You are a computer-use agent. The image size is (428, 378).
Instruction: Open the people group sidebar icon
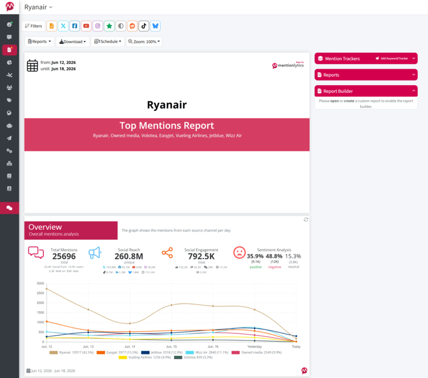pos(9,87)
